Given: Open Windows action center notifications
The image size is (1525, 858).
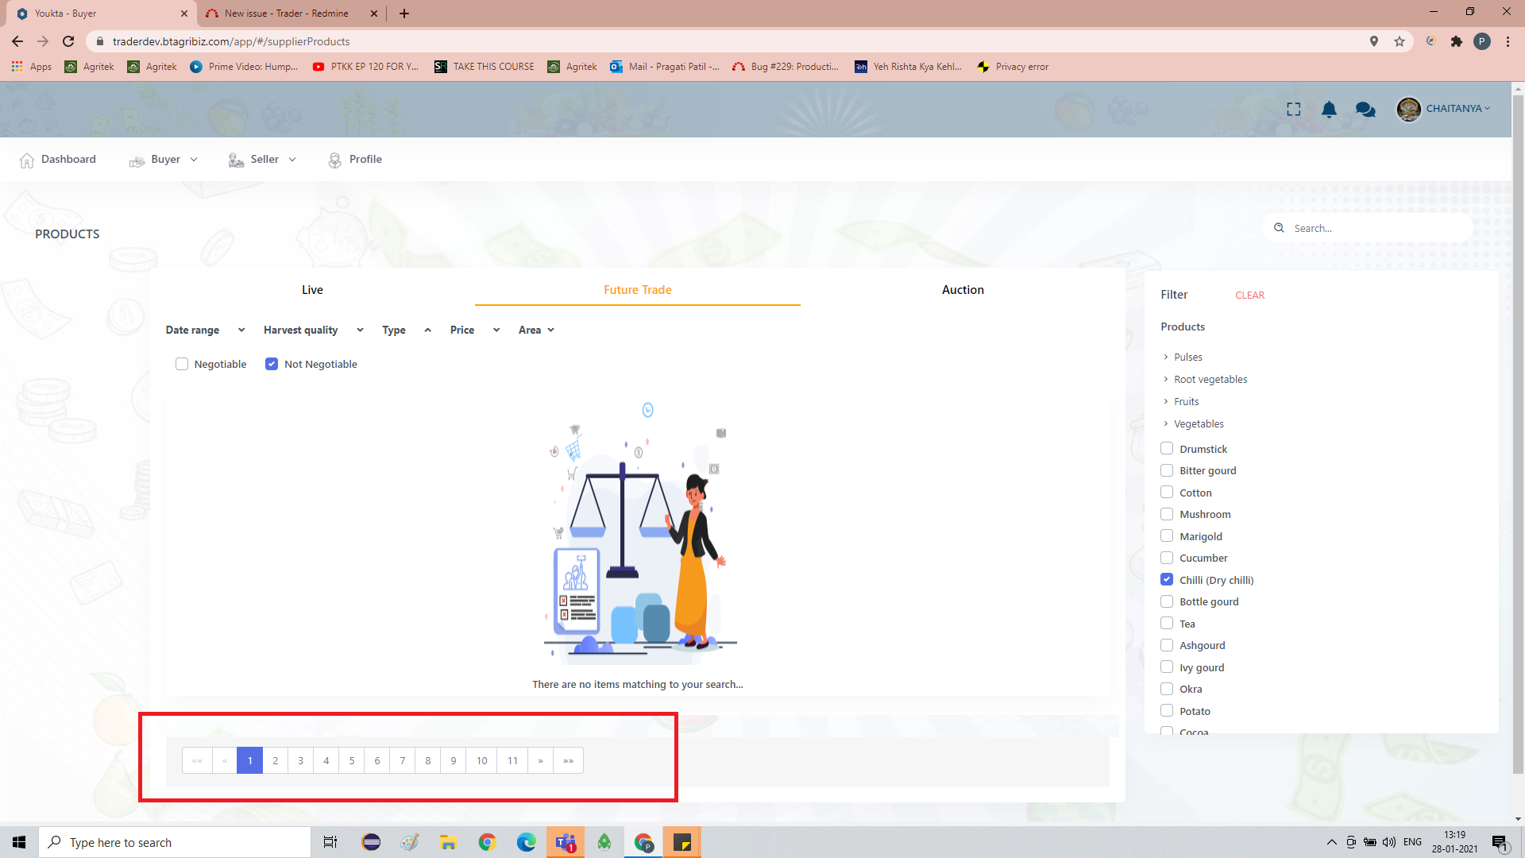Looking at the screenshot, I should click(x=1500, y=842).
